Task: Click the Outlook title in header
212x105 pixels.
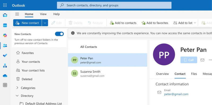Action: click(19, 5)
